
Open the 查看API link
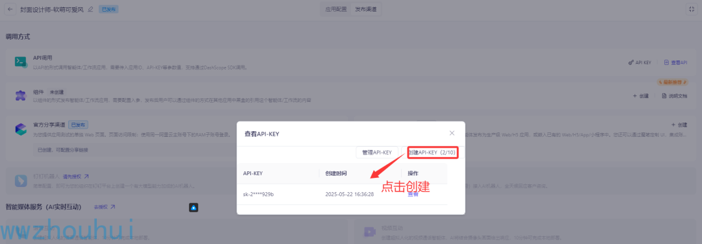click(675, 62)
